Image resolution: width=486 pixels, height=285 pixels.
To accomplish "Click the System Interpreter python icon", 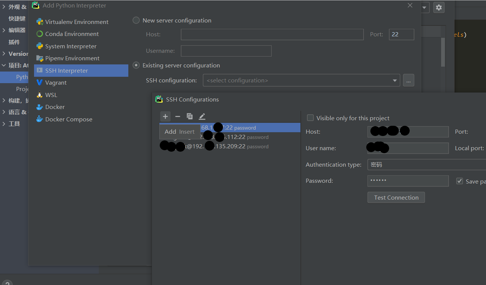I will click(x=40, y=46).
